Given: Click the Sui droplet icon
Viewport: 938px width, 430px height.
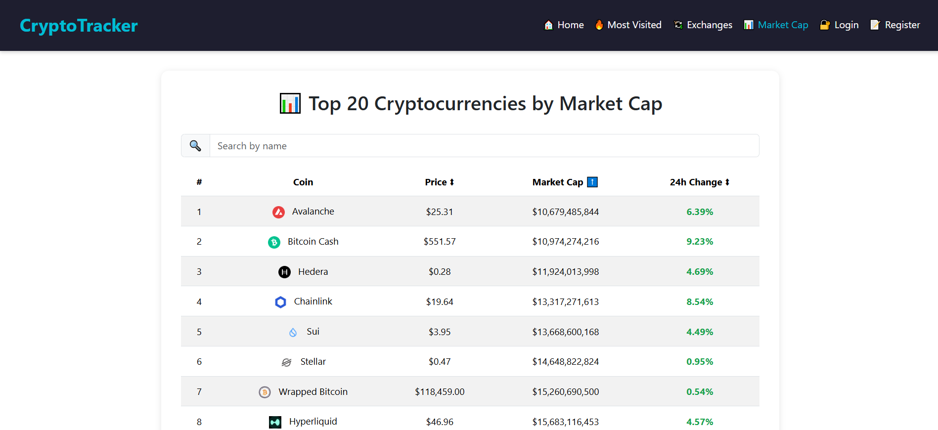Looking at the screenshot, I should point(293,332).
